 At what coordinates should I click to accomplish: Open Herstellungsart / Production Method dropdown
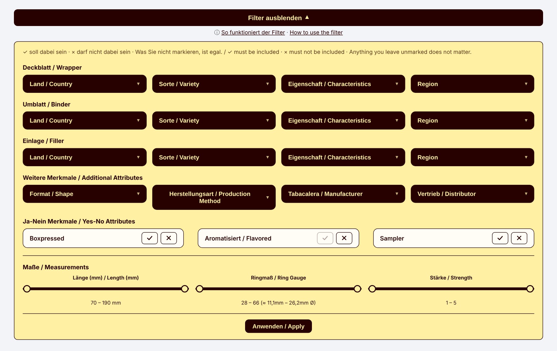point(214,197)
